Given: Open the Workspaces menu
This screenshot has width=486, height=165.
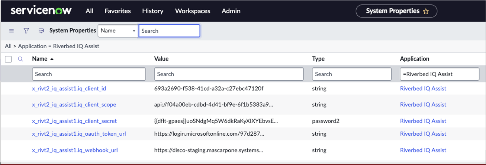Looking at the screenshot, I should click(x=192, y=11).
